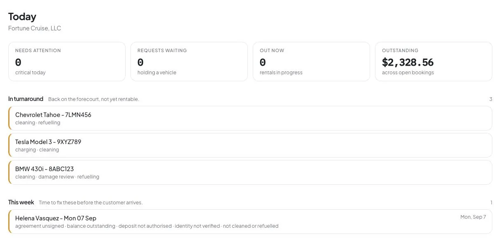
Task: Open BMW 430i 8ABC123 turnaround row
Action: click(x=250, y=172)
